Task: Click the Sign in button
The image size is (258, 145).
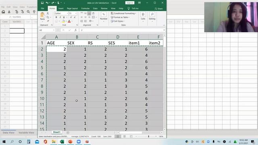Action: click(130, 3)
